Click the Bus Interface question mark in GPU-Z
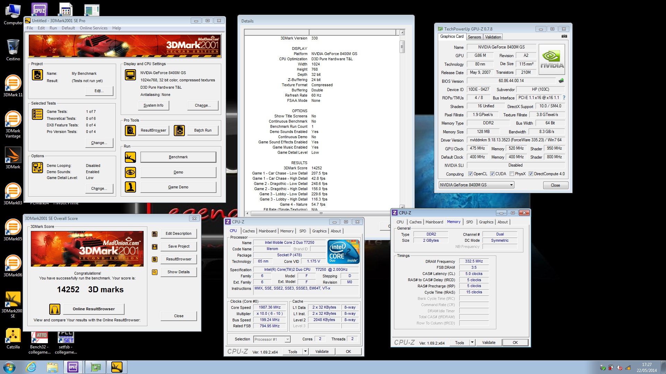This screenshot has width=666, height=374. (x=564, y=98)
